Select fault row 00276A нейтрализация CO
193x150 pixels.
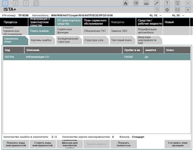[x=96, y=57]
